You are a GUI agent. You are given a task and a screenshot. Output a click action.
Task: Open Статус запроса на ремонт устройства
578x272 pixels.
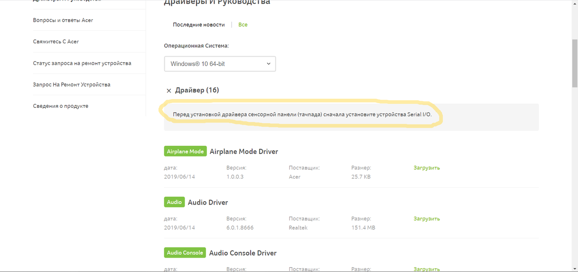coord(82,63)
